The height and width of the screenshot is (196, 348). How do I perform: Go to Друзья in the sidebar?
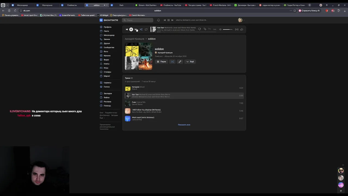click(107, 43)
